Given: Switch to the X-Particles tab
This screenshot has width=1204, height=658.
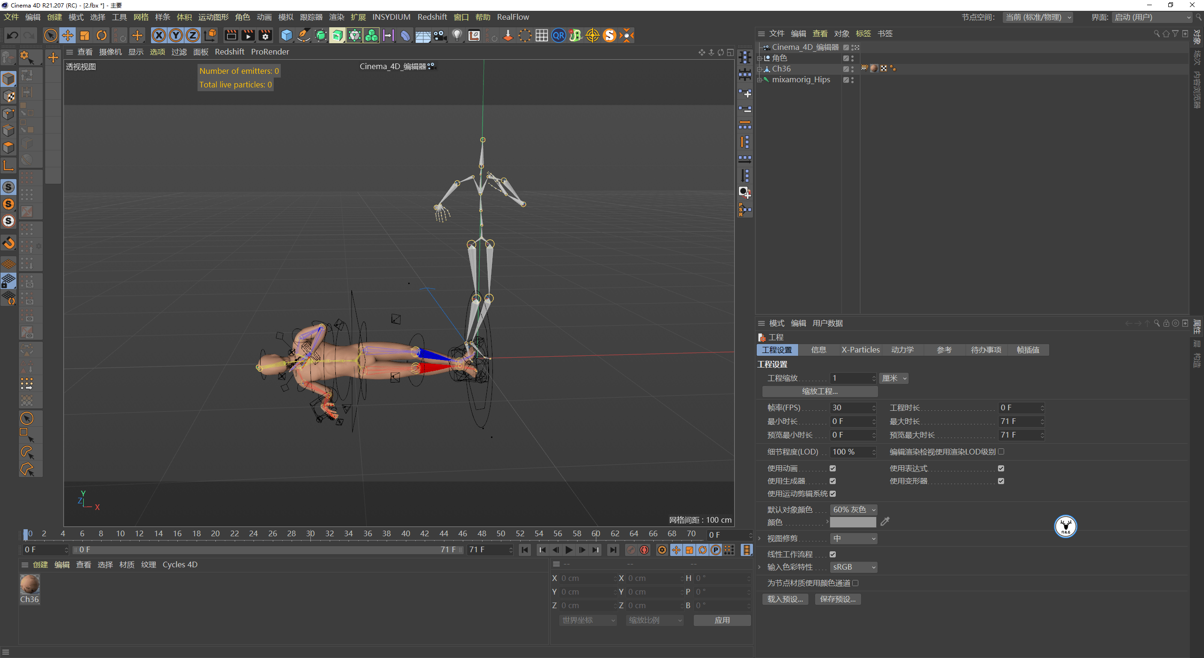Looking at the screenshot, I should tap(860, 350).
